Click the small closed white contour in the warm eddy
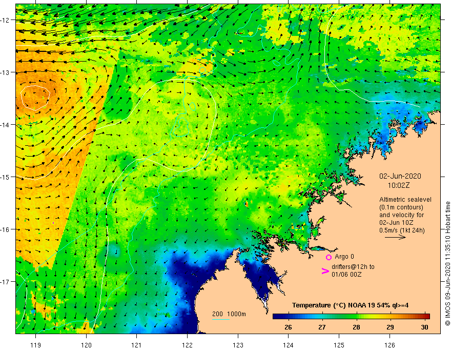 pyautogui.click(x=35, y=98)
